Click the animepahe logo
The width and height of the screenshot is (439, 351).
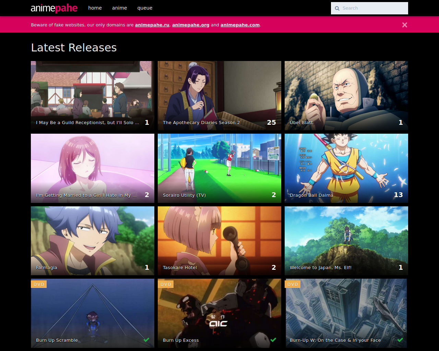tap(54, 8)
